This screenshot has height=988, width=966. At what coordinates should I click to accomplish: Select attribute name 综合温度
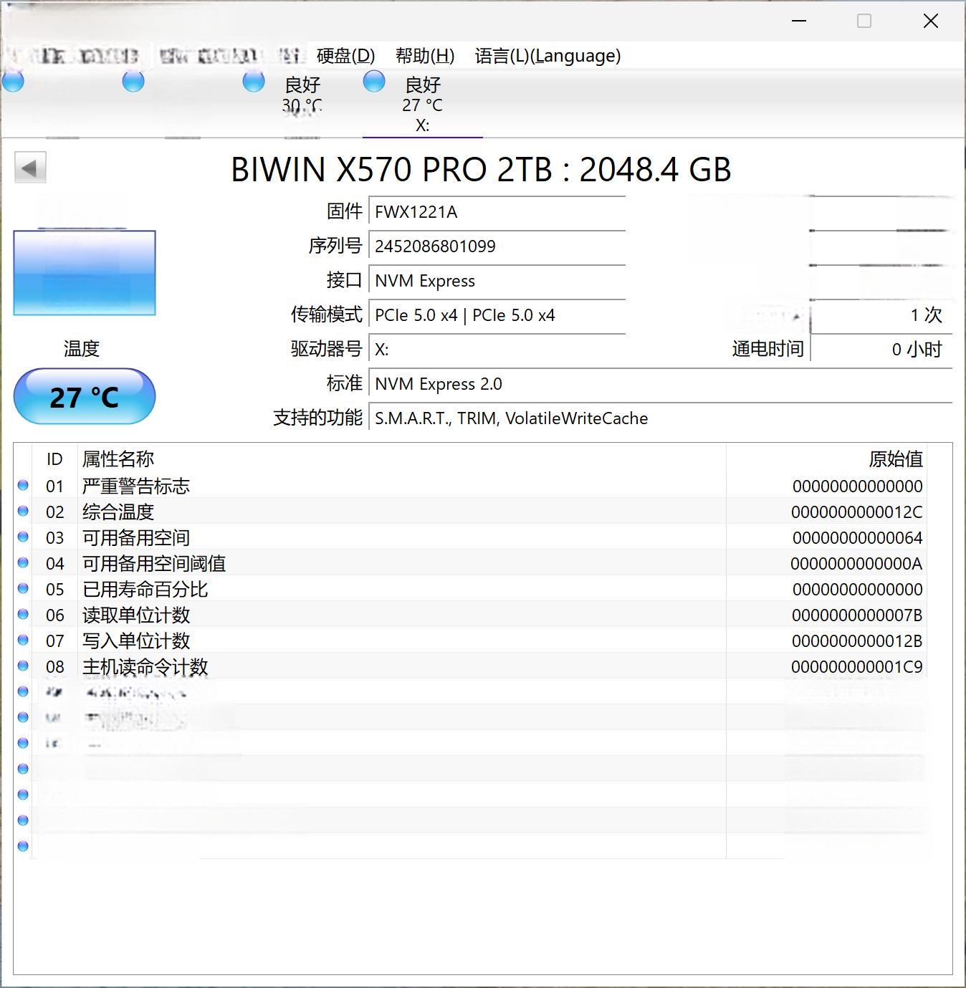click(118, 512)
